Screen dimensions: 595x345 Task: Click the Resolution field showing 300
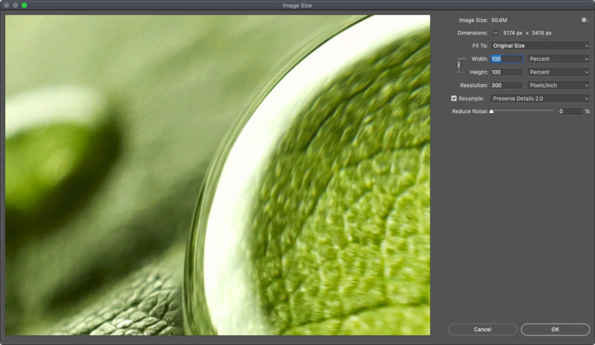click(x=505, y=85)
